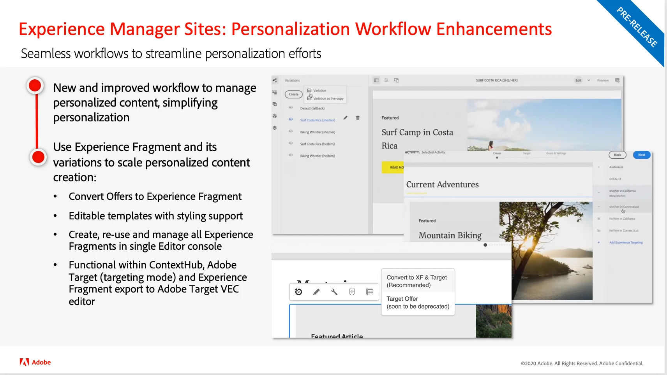Click the cabinet drawer icon in component toolbar
The width and height of the screenshot is (667, 375).
[352, 292]
